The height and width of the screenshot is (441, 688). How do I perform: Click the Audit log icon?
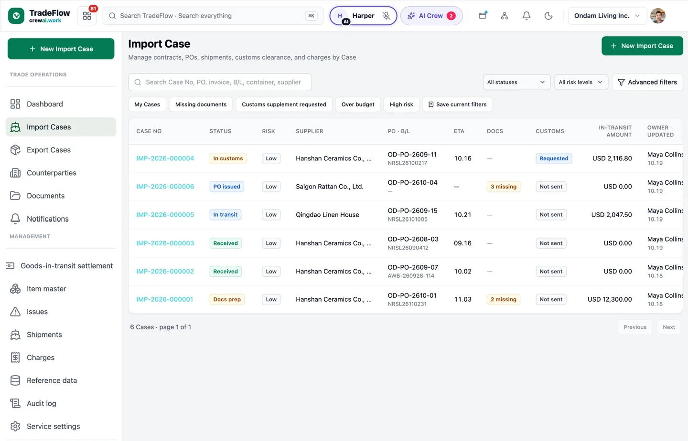coord(15,403)
